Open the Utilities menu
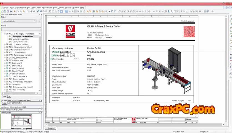This screenshot has width=232, height=134. [x=68, y=8]
